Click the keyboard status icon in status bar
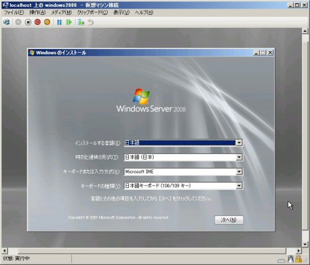This screenshot has width=310, height=265. [281, 260]
